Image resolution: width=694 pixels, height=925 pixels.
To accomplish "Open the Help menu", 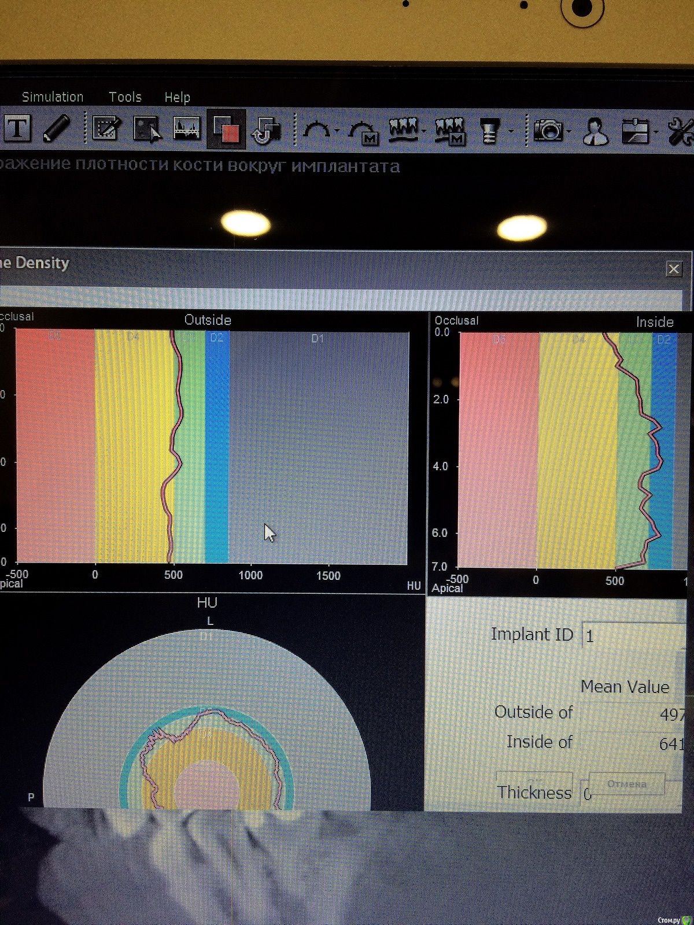I will pyautogui.click(x=177, y=98).
